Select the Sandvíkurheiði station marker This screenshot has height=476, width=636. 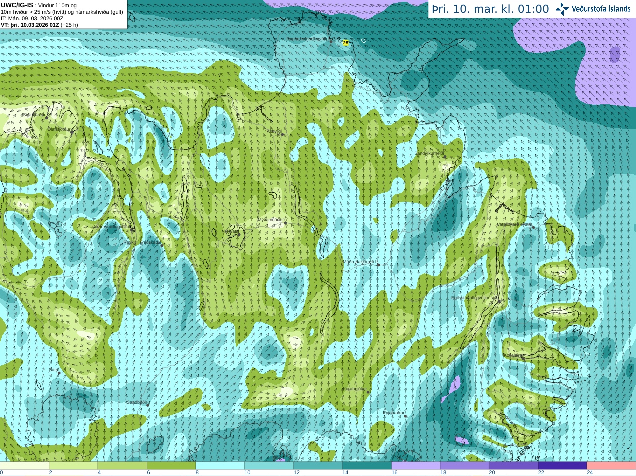tap(445, 157)
